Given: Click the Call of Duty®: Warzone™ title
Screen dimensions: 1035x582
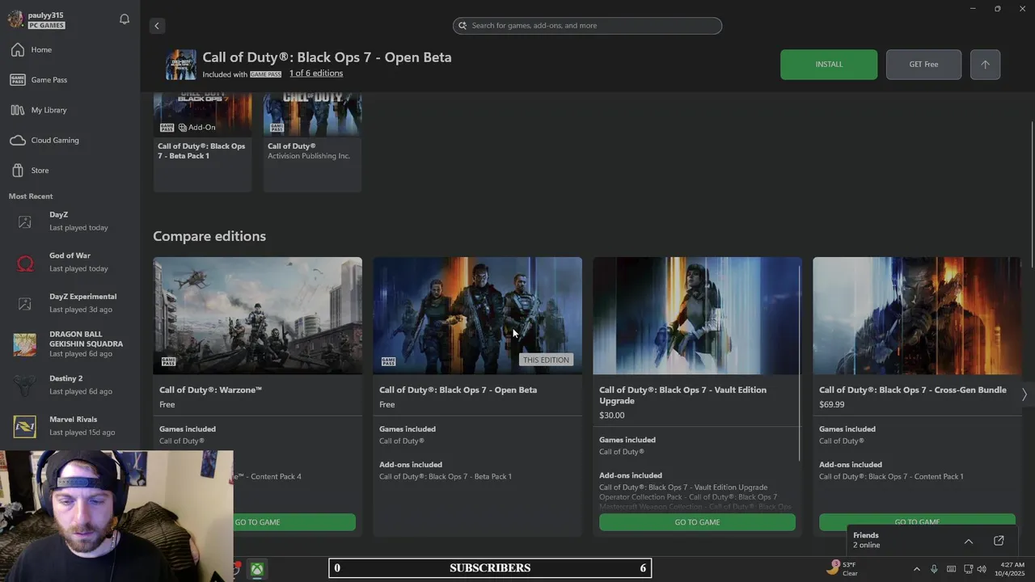Looking at the screenshot, I should tap(210, 390).
